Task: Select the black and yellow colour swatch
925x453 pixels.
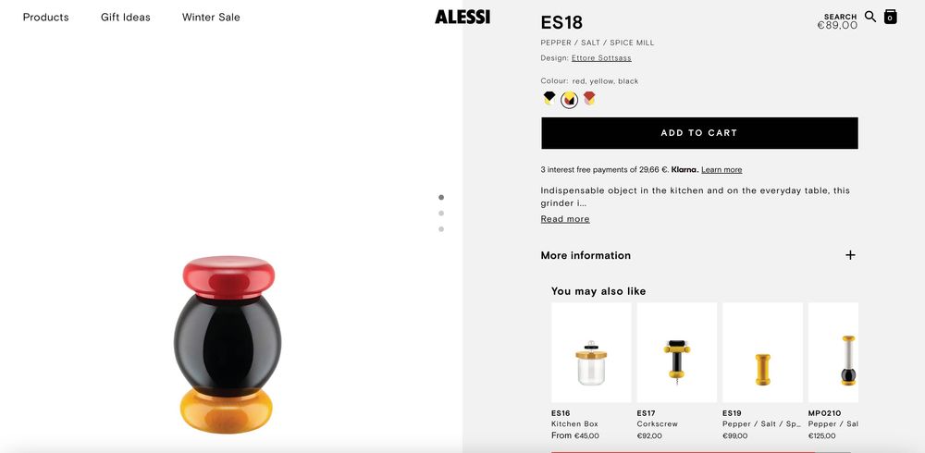Action: (x=549, y=98)
